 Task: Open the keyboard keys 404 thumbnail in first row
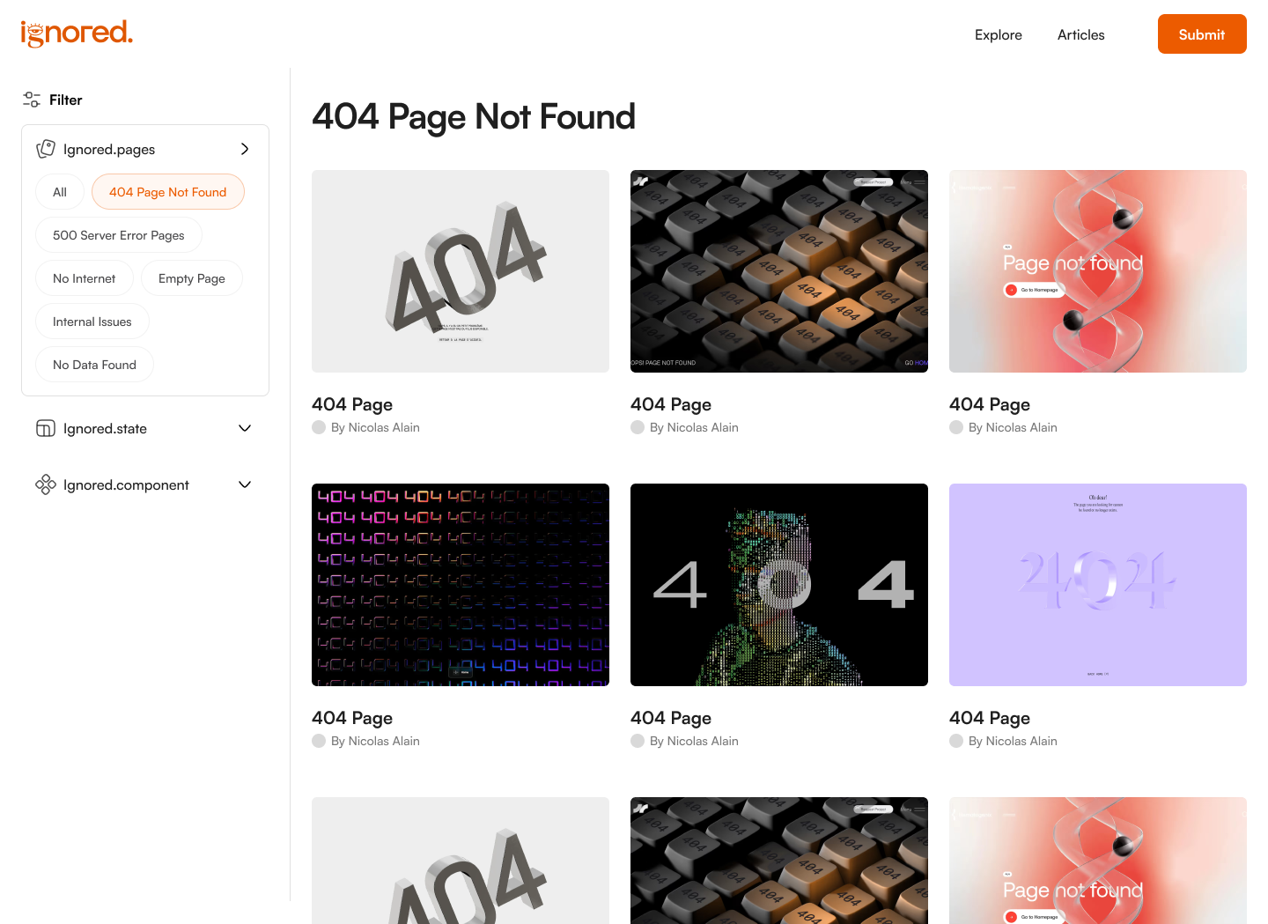click(779, 271)
